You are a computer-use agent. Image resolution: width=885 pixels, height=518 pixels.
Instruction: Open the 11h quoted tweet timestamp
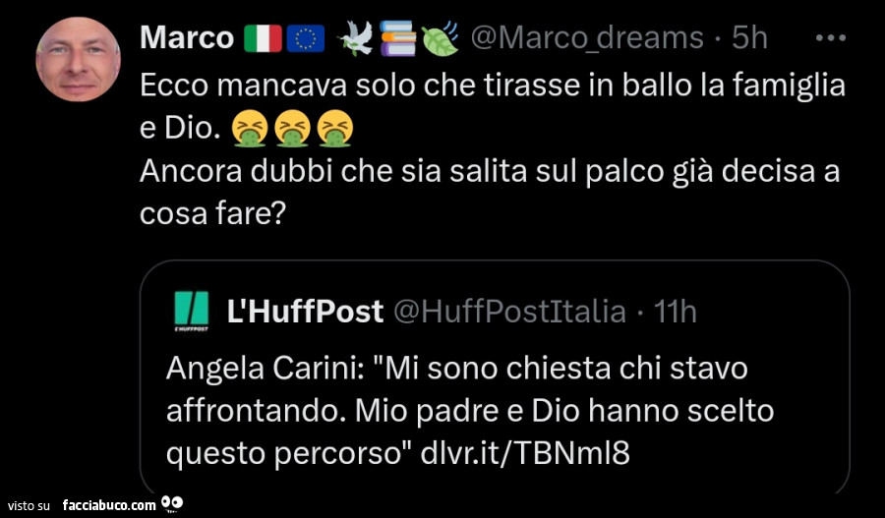pos(675,312)
